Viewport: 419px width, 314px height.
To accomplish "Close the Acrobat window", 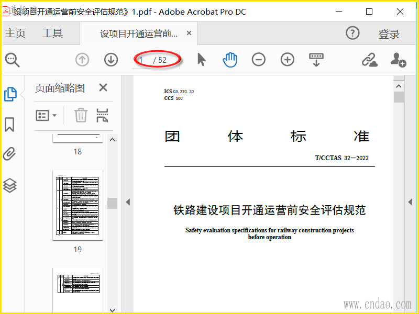I will 400,12.
